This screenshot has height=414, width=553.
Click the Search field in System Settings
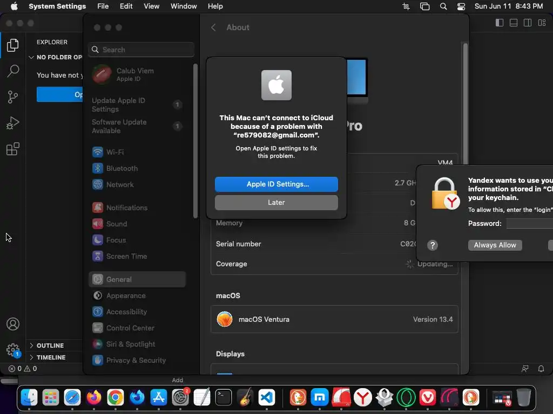(141, 50)
